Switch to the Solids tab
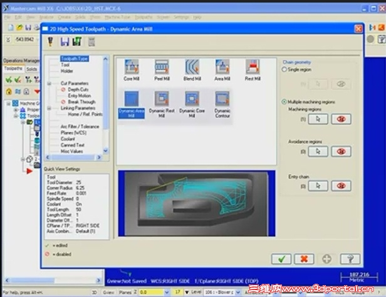Screen dimensions: 386x297 tap(31, 69)
